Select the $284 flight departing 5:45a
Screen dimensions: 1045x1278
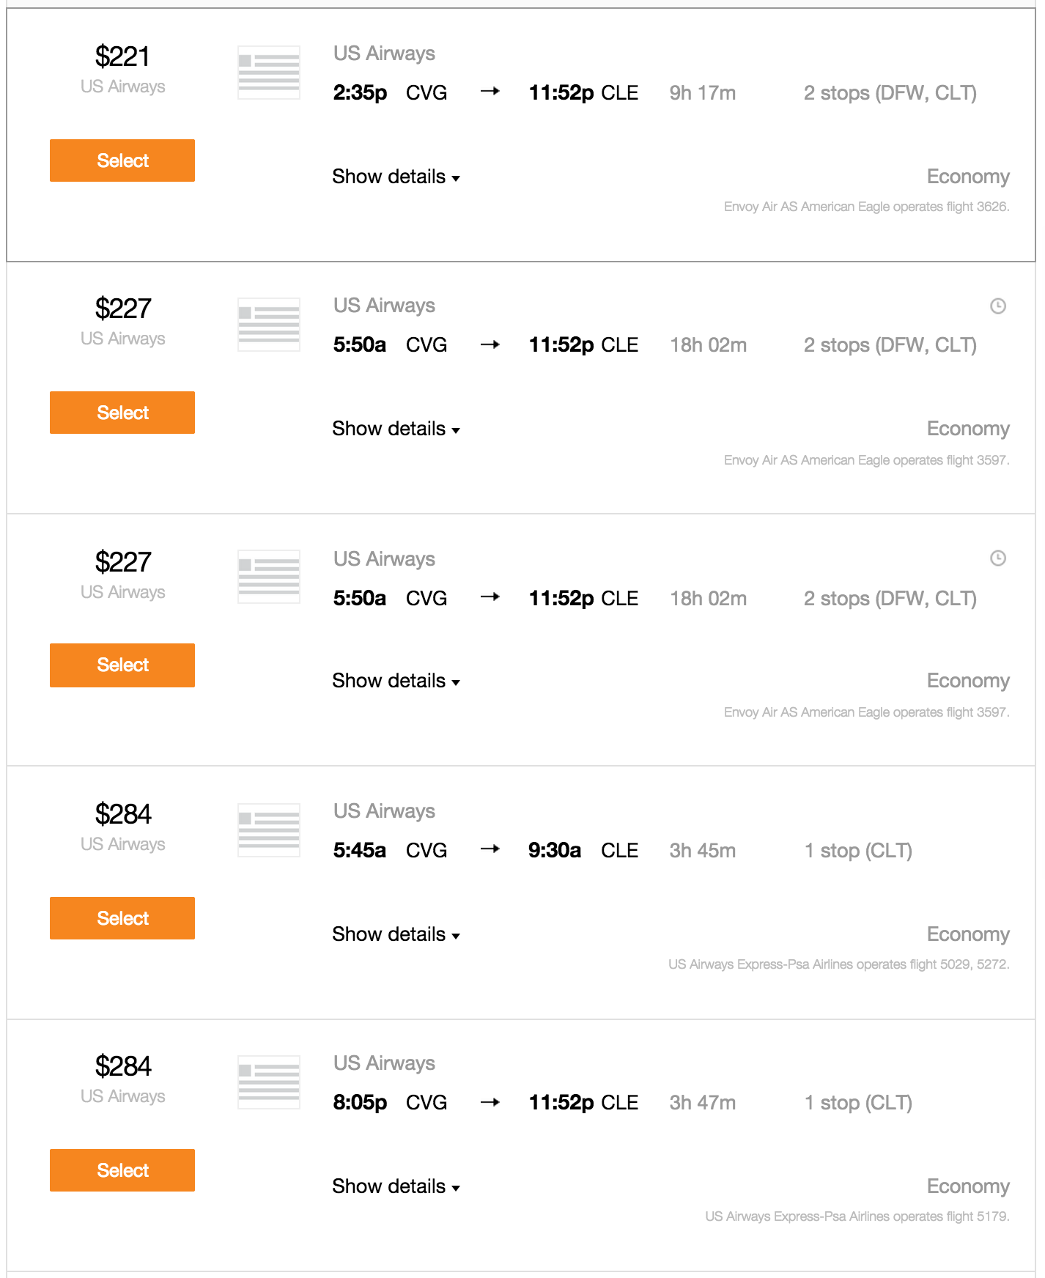tap(122, 918)
